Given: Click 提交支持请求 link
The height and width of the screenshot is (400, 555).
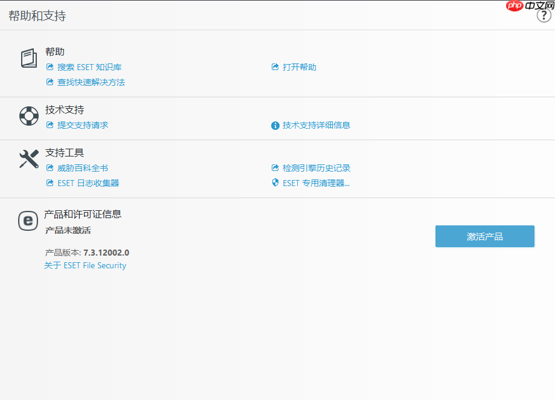Looking at the screenshot, I should [x=84, y=125].
